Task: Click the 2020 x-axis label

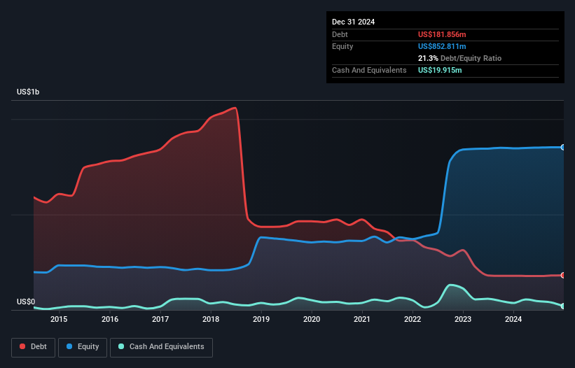Action: pyautogui.click(x=312, y=319)
